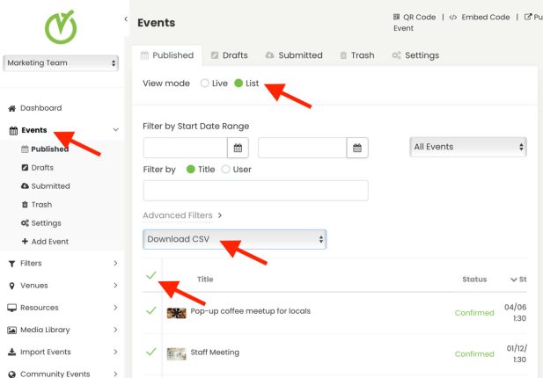Expand Advanced Filters

182,215
